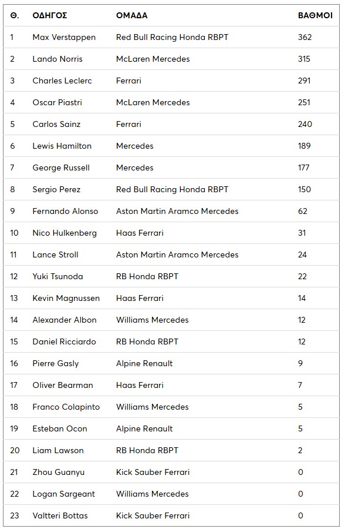Click Valtteri Bottas at position 23
345x529 pixels.
[x=60, y=516]
